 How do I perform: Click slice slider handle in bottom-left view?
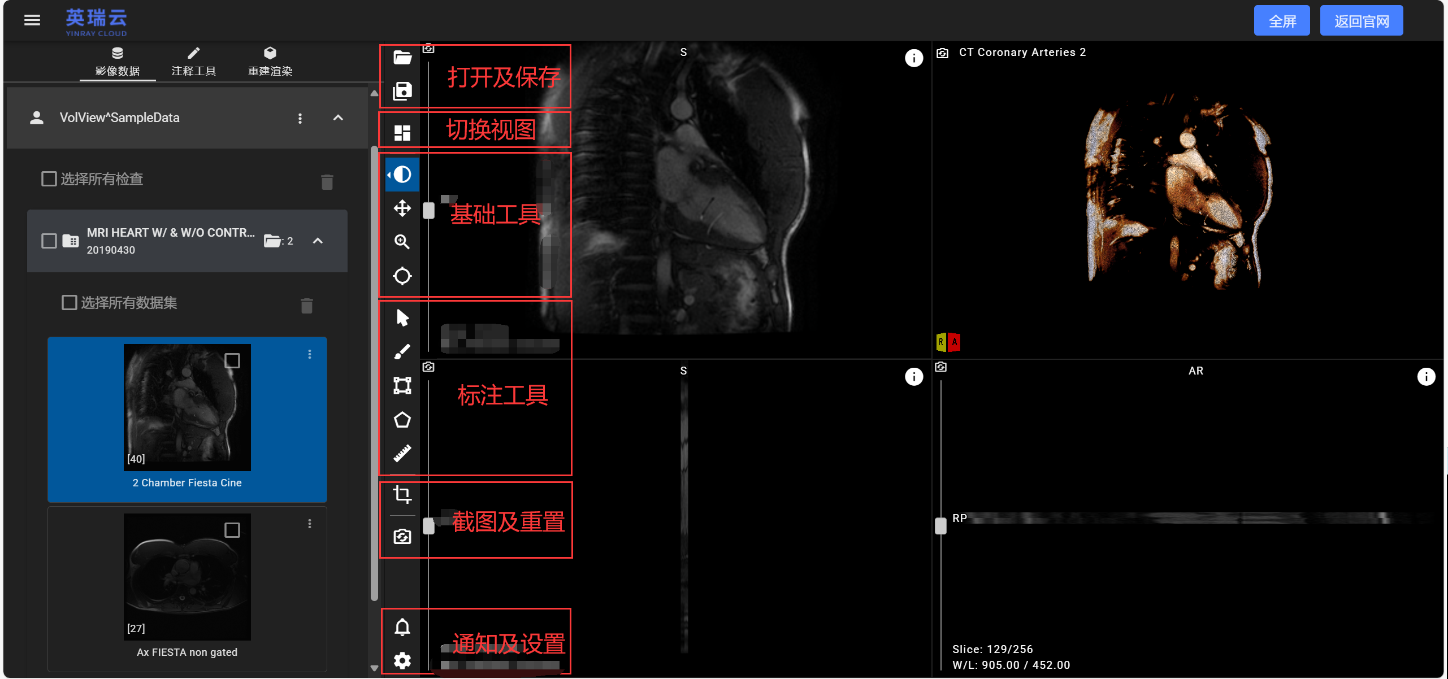(428, 526)
